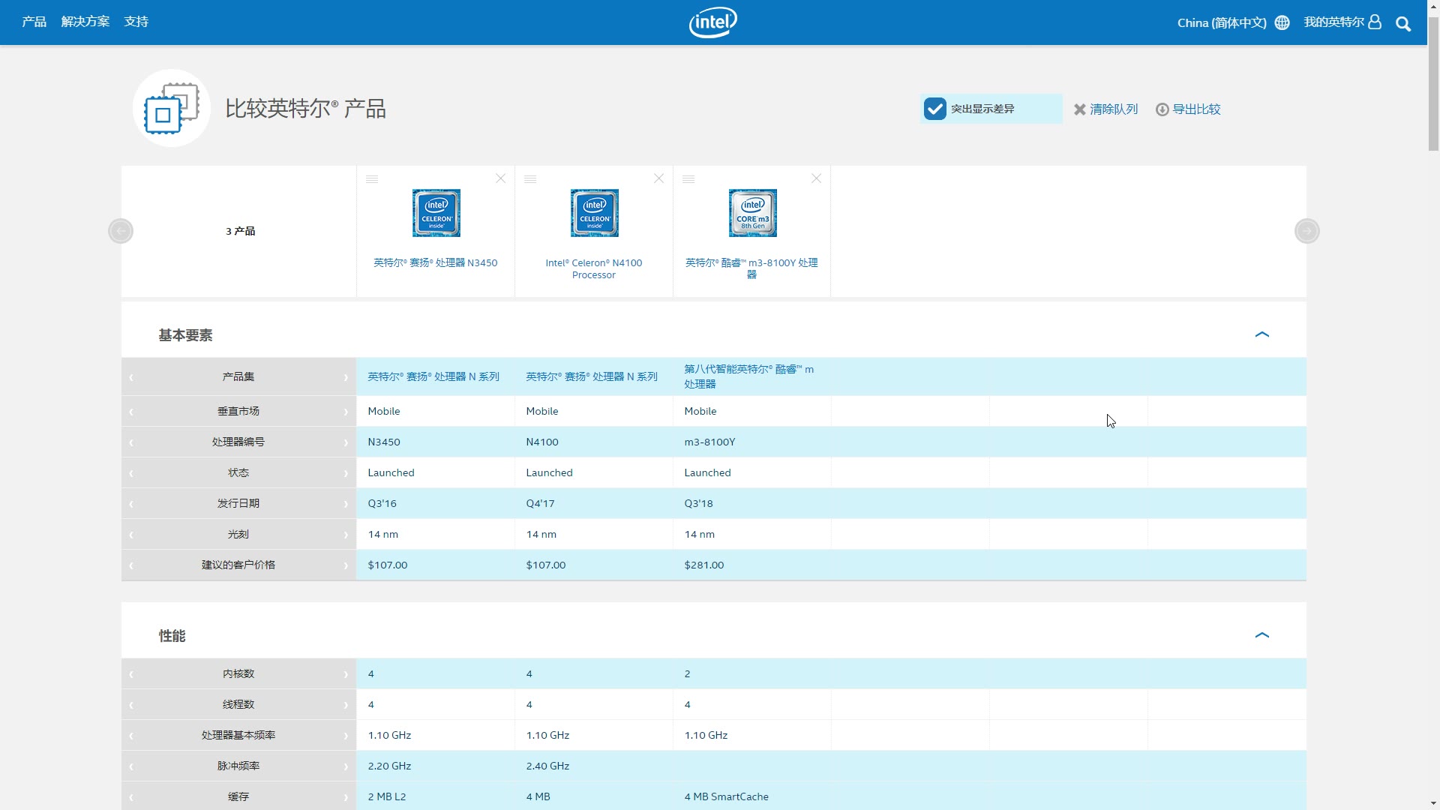Click right chevron on 产品集 row
The image size is (1440, 810).
click(346, 377)
